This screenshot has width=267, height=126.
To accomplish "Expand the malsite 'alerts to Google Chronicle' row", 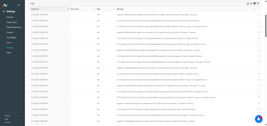I will click(x=259, y=38).
